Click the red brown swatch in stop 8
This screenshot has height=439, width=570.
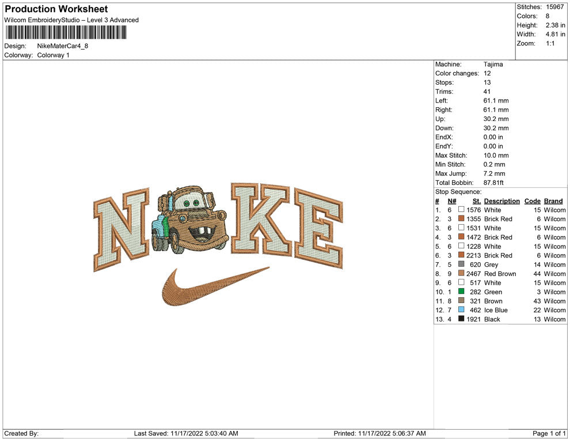[x=461, y=273]
